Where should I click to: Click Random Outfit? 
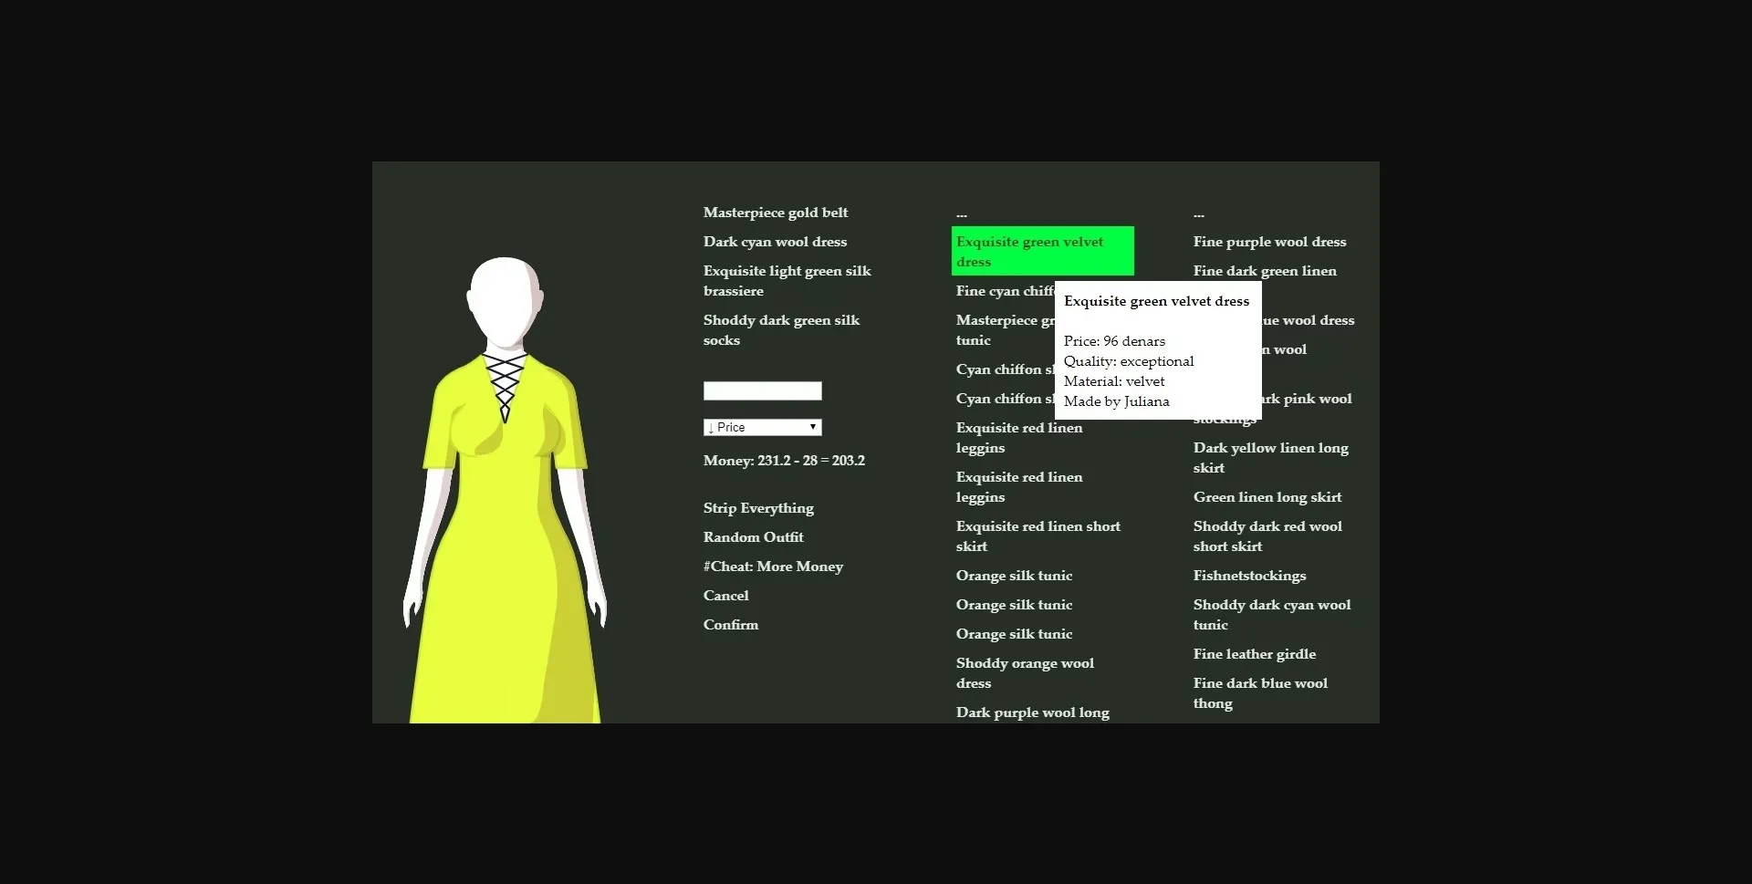753,536
